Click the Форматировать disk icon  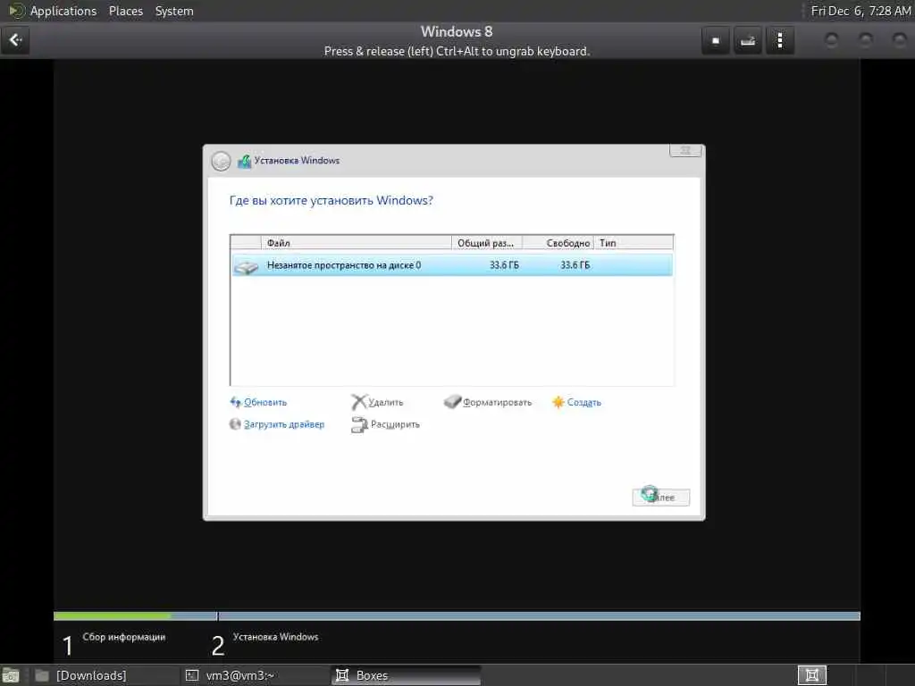452,401
